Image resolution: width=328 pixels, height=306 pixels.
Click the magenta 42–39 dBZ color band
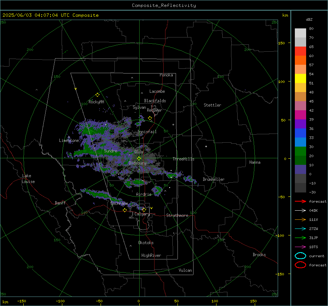click(x=300, y=115)
